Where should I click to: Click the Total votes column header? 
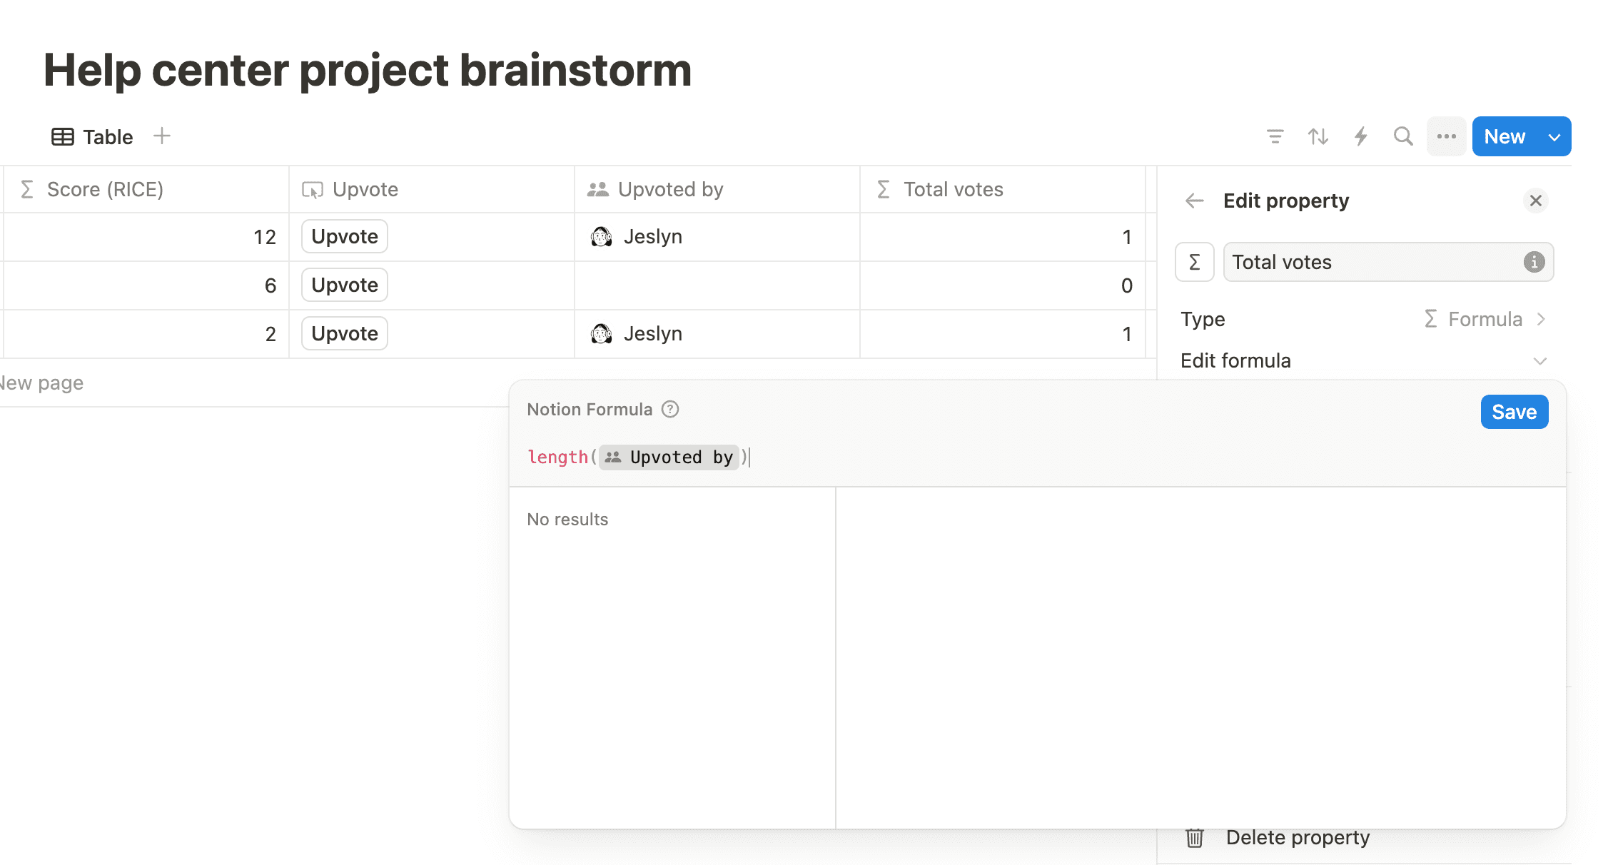(953, 190)
